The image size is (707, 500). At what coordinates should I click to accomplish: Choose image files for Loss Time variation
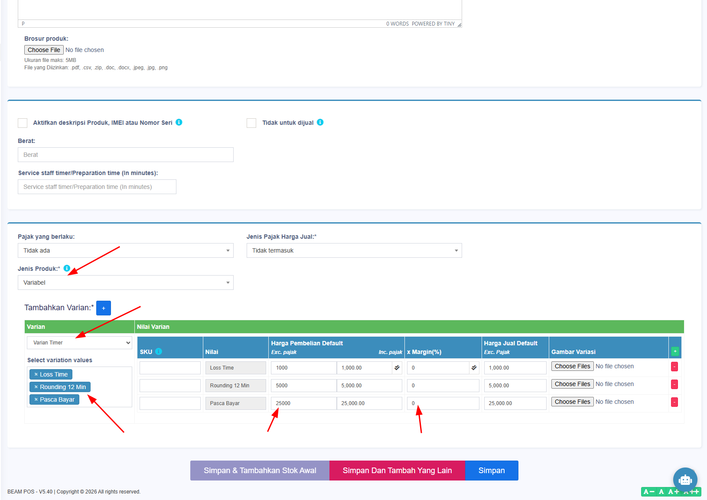click(x=572, y=366)
